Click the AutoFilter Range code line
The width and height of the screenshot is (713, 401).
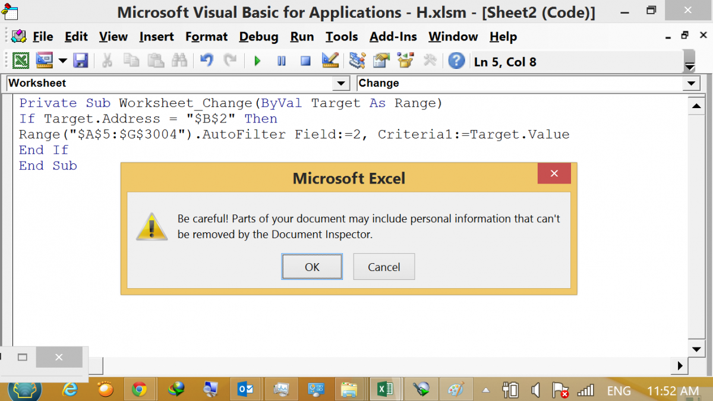(x=294, y=135)
